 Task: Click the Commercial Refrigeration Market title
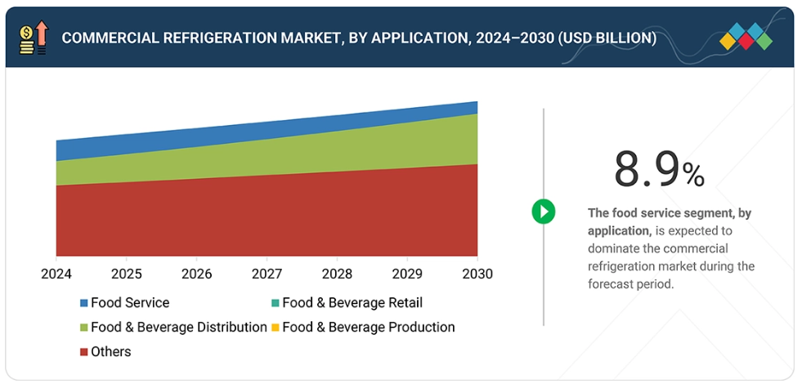(x=359, y=38)
